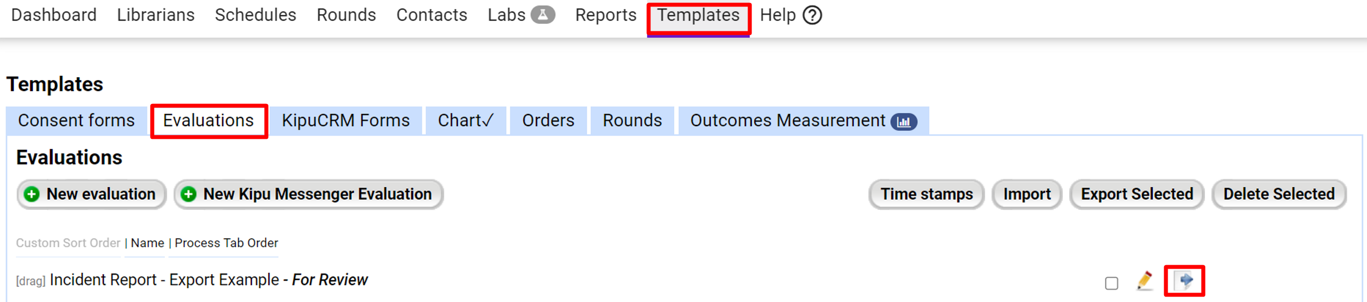Click the Outcomes Measurement chart icon

(904, 121)
